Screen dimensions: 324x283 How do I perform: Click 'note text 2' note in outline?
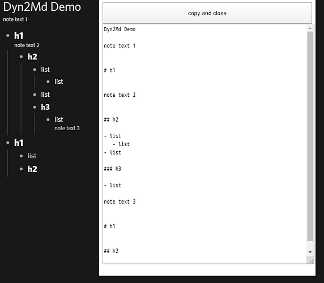(x=27, y=45)
